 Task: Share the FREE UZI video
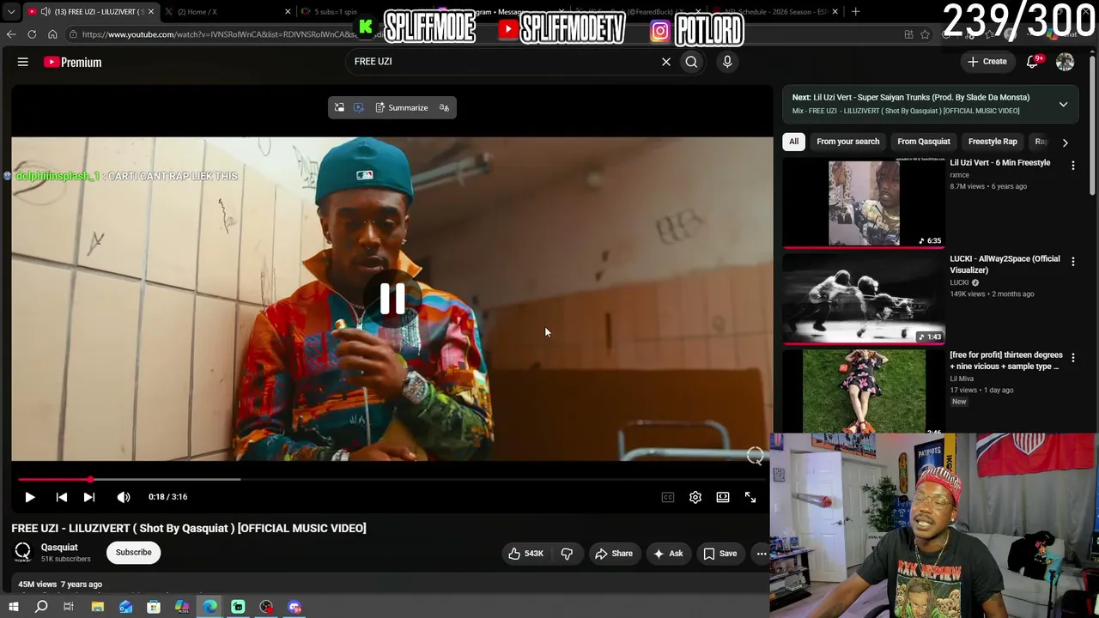point(614,554)
